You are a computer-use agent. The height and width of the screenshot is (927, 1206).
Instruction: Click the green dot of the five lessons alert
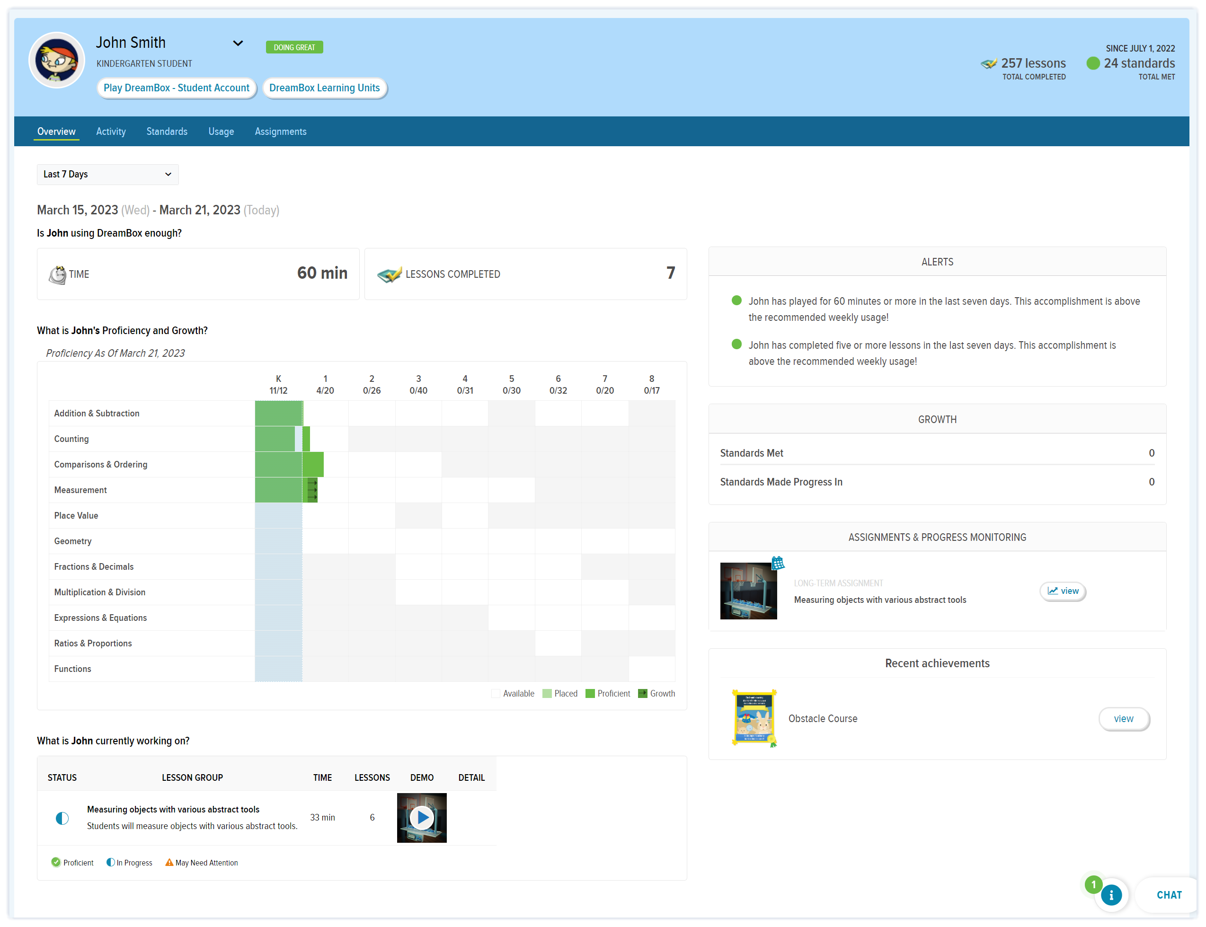click(x=736, y=344)
